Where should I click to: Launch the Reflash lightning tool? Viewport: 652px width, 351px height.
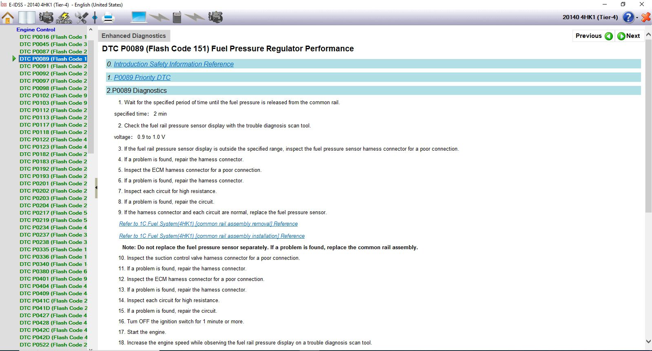[64, 18]
